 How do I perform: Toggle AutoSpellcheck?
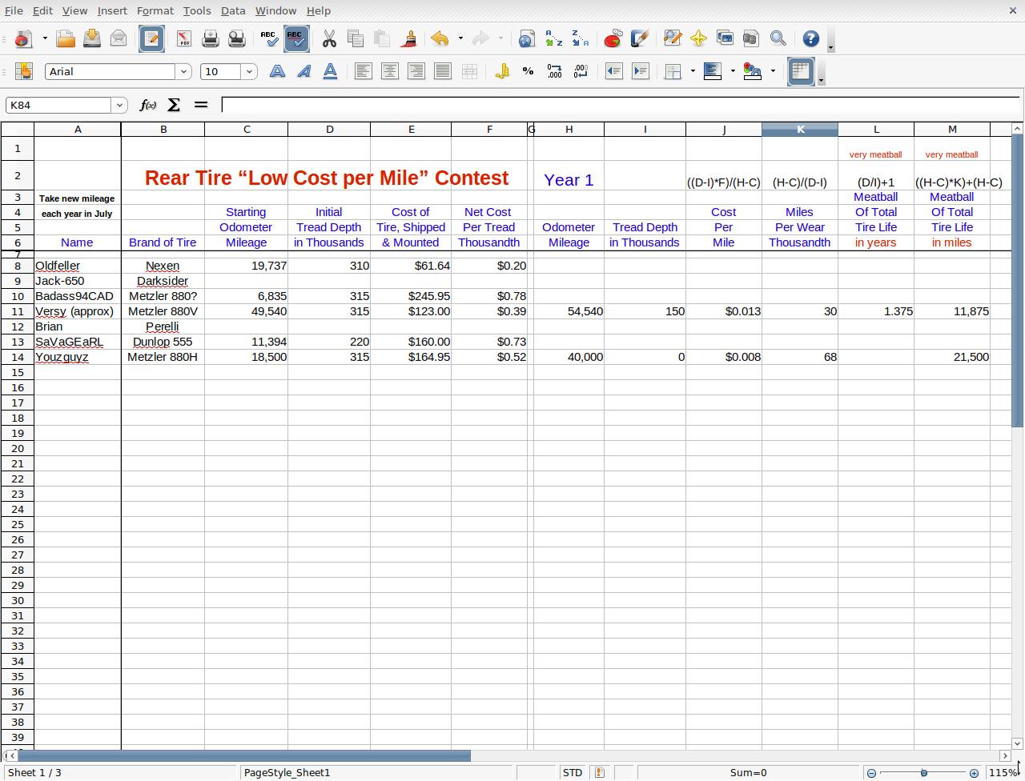(x=296, y=38)
